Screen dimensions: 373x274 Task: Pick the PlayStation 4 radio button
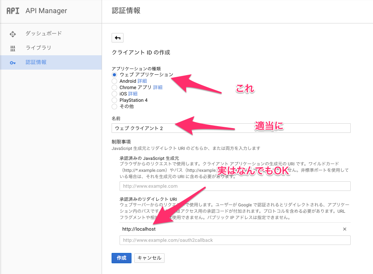114,100
